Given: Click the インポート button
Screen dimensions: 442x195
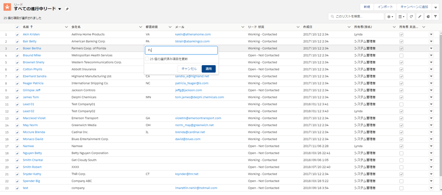Looking at the screenshot, I should [x=385, y=7].
